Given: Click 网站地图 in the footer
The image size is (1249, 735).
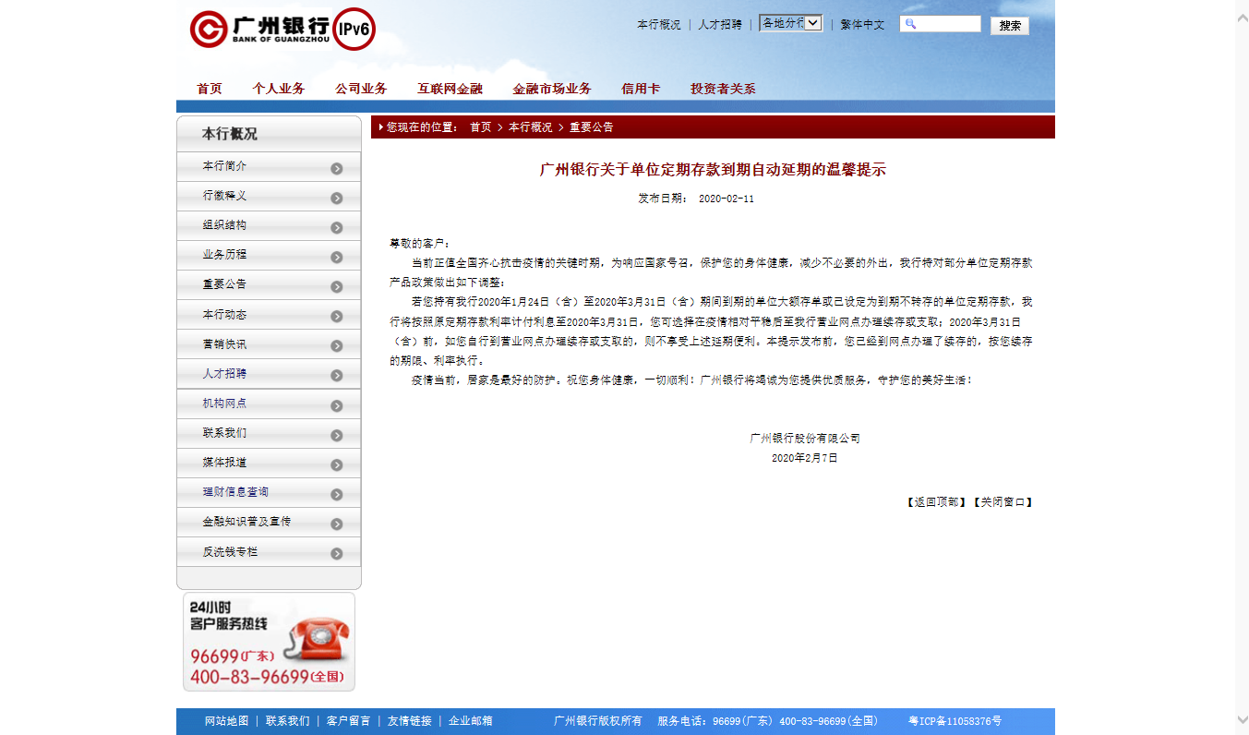Looking at the screenshot, I should [227, 721].
